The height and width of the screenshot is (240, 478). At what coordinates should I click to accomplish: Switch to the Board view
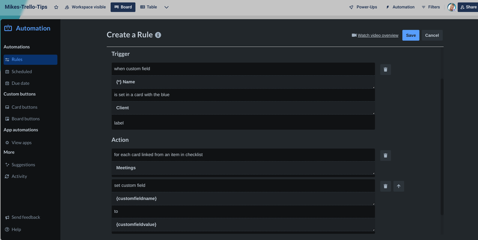tap(123, 7)
